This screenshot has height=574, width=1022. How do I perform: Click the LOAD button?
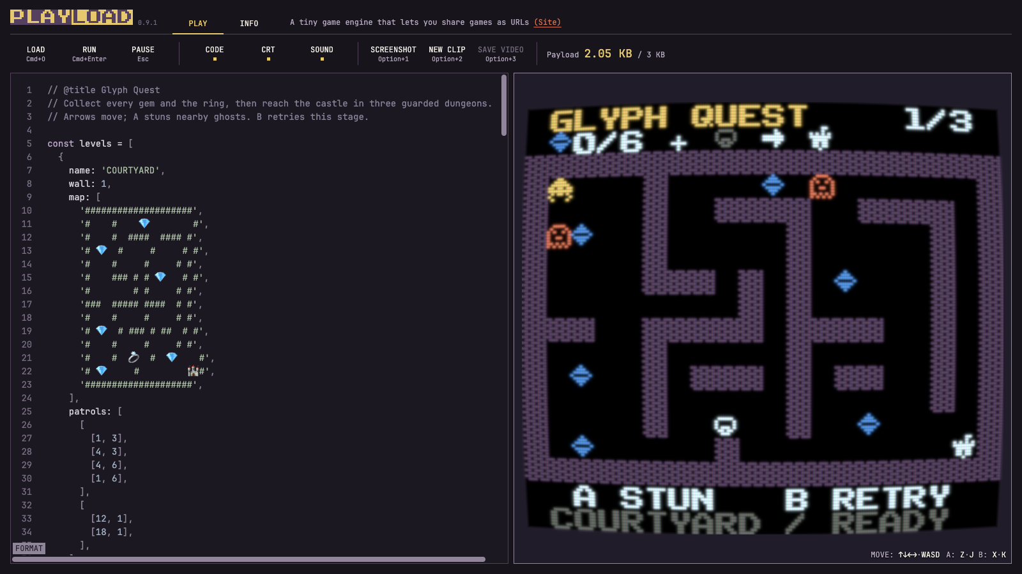coord(36,54)
